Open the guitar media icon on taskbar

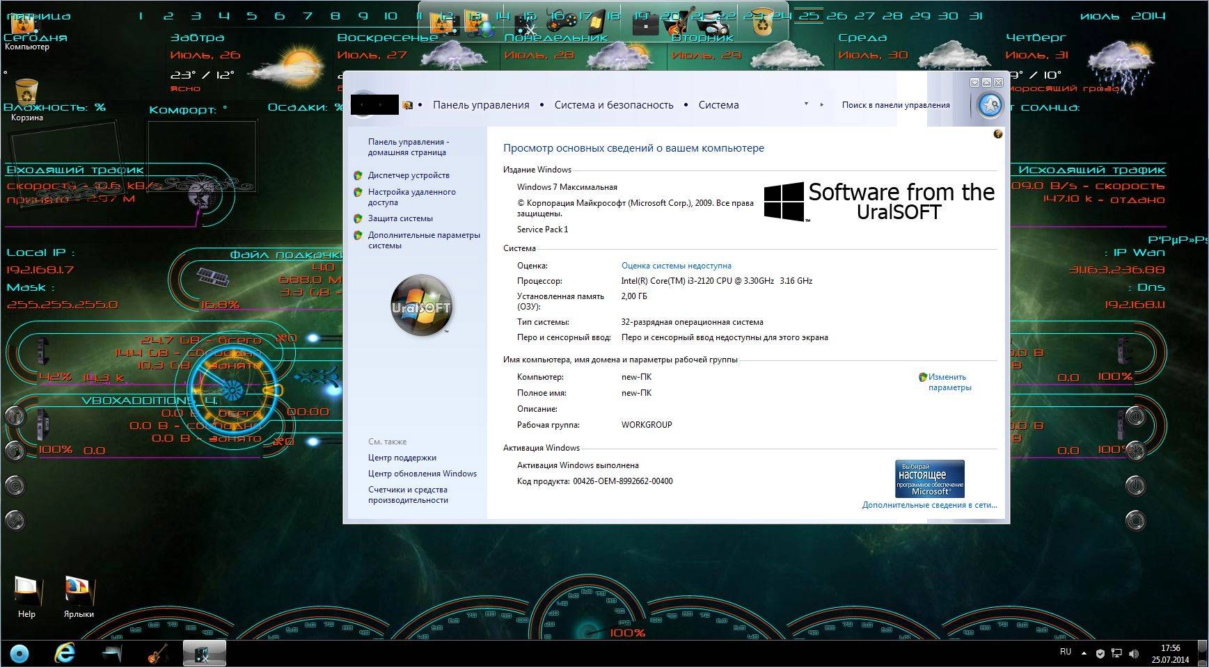click(x=157, y=653)
